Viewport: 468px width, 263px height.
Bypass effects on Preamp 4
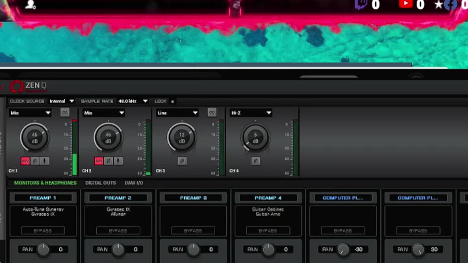268,231
